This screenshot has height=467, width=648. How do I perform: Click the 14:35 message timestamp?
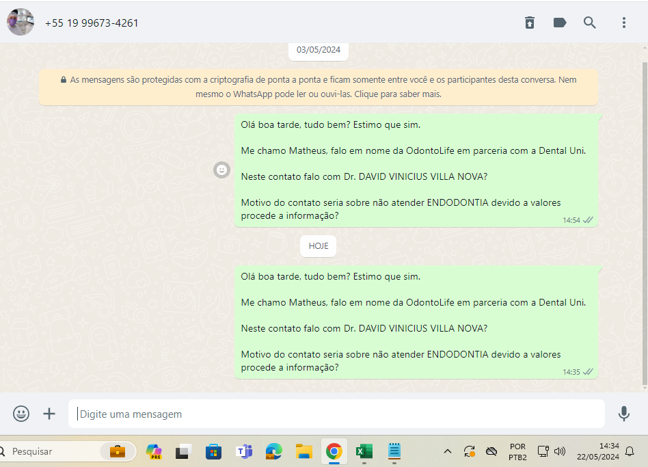[x=571, y=372]
